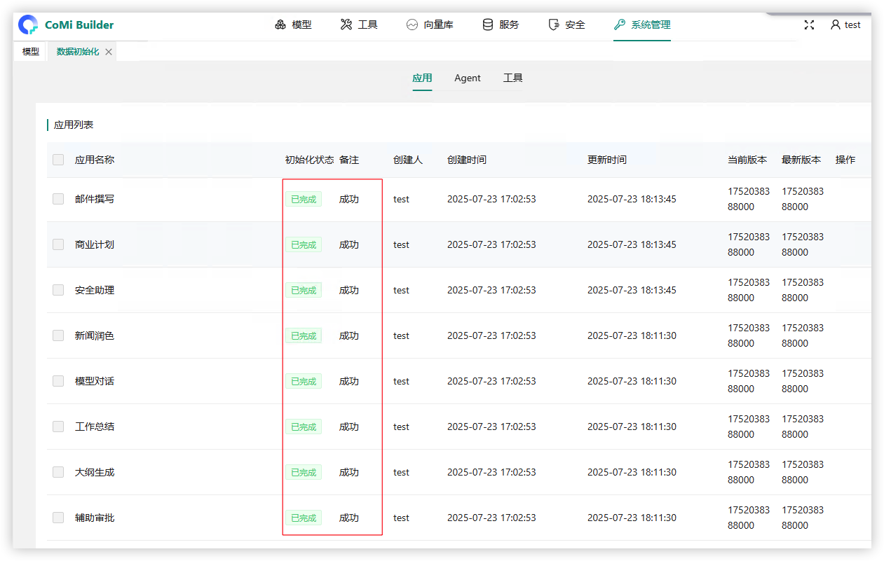Check the 工作总结 row checkbox
This screenshot has height=561, width=884.
(58, 427)
